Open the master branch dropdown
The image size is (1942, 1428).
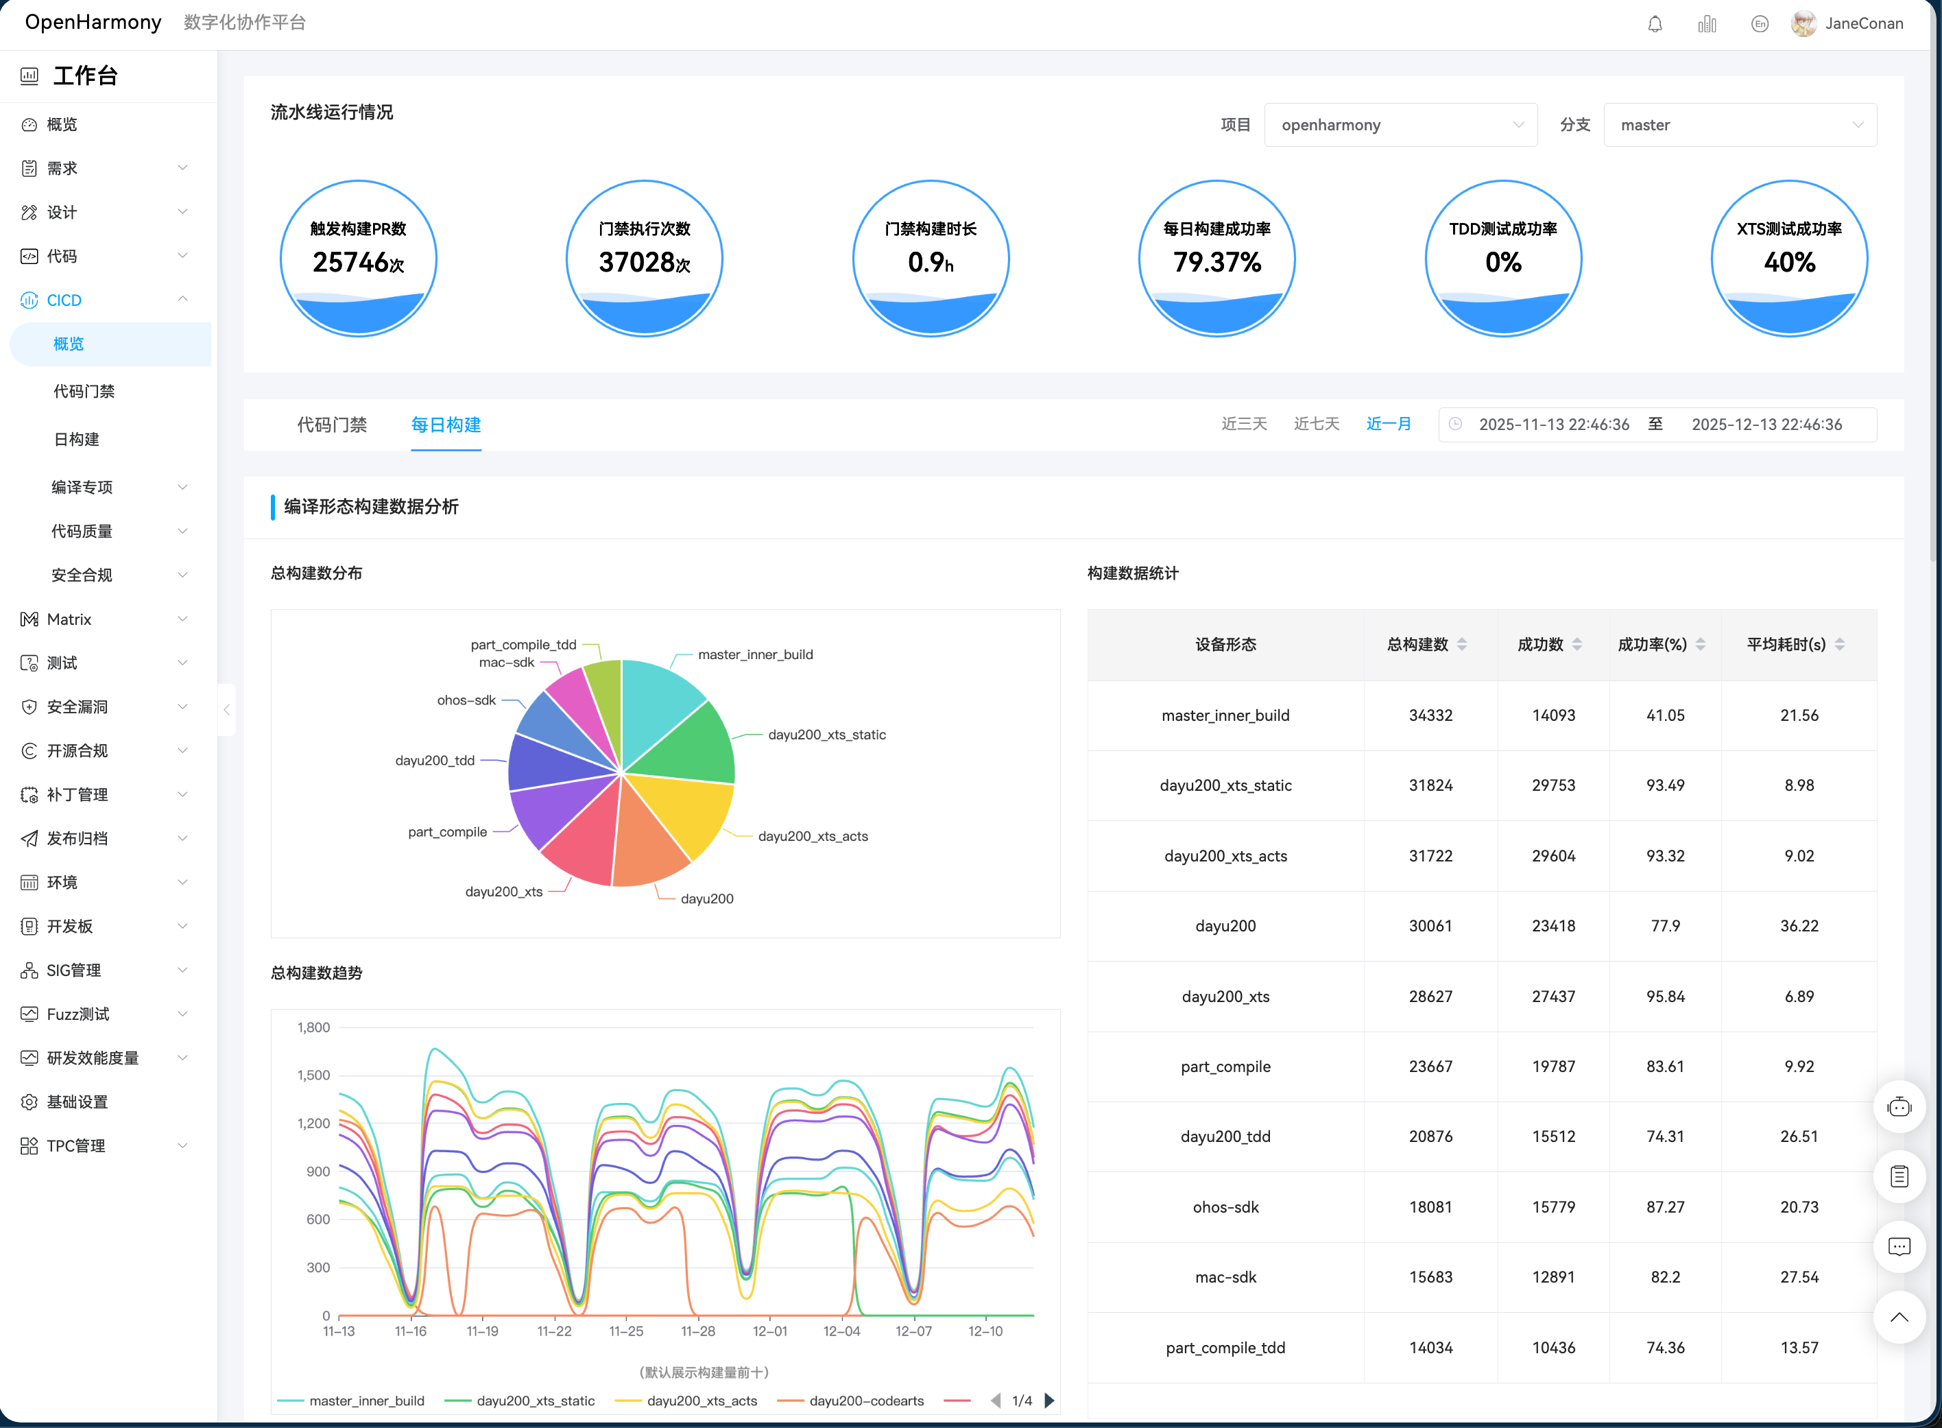1739,124
